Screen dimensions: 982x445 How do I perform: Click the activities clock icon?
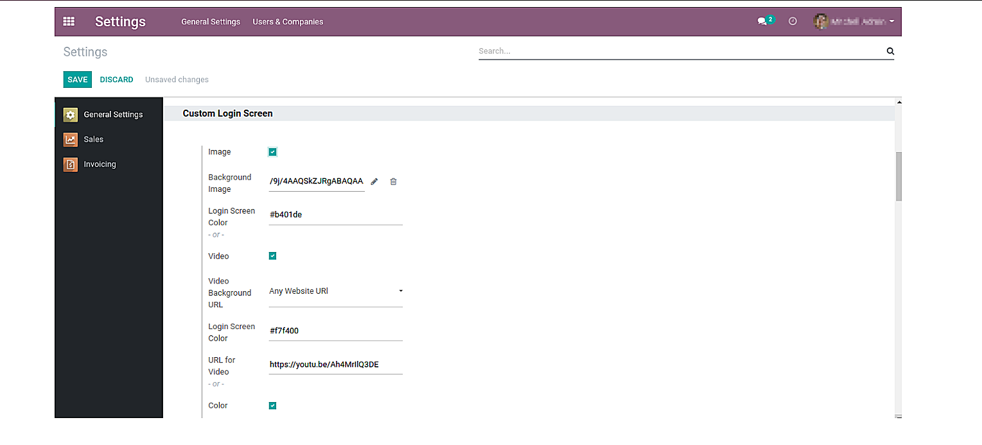point(793,21)
